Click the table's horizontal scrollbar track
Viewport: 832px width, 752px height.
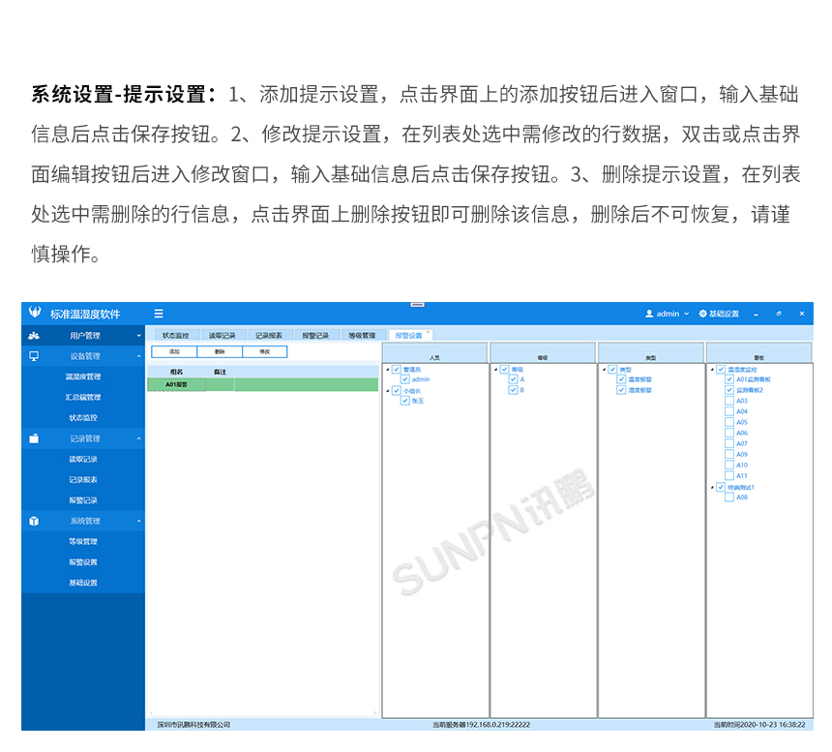coord(263,713)
